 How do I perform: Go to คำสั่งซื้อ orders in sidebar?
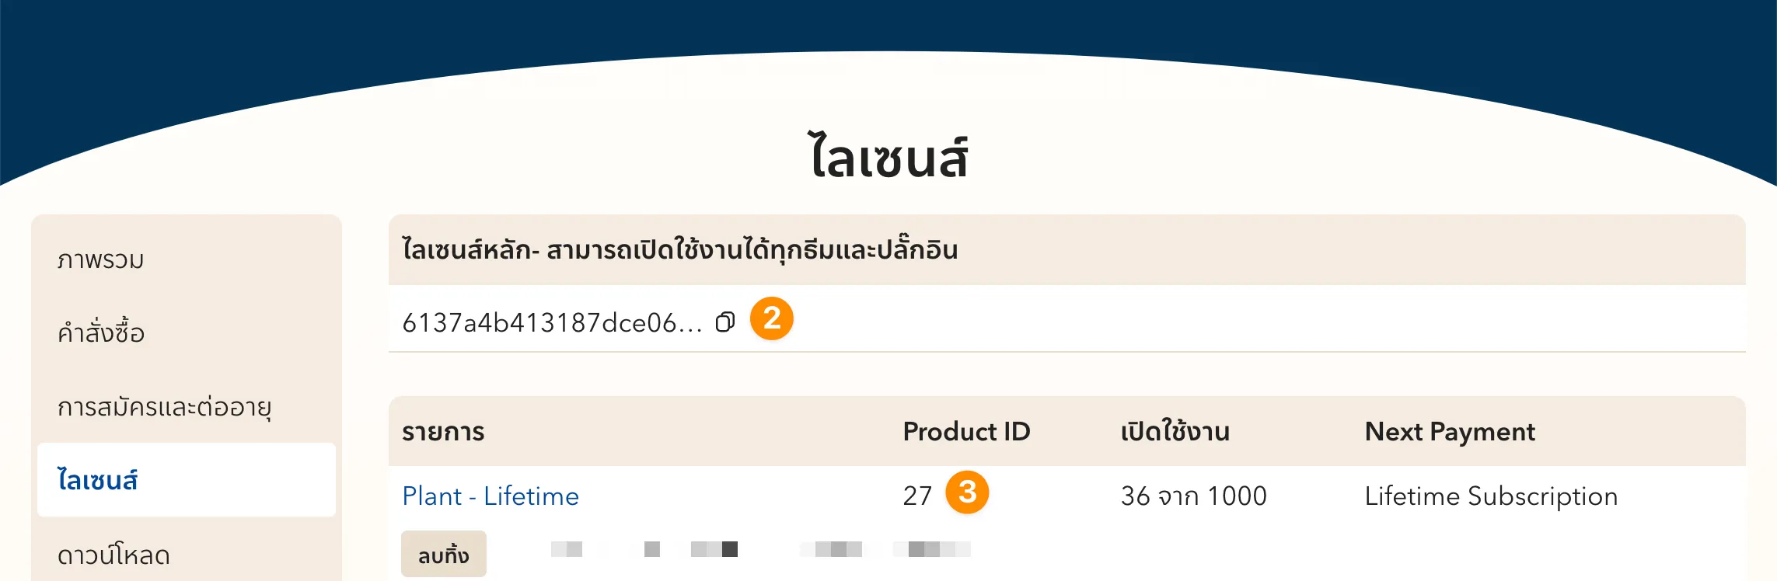tap(101, 332)
